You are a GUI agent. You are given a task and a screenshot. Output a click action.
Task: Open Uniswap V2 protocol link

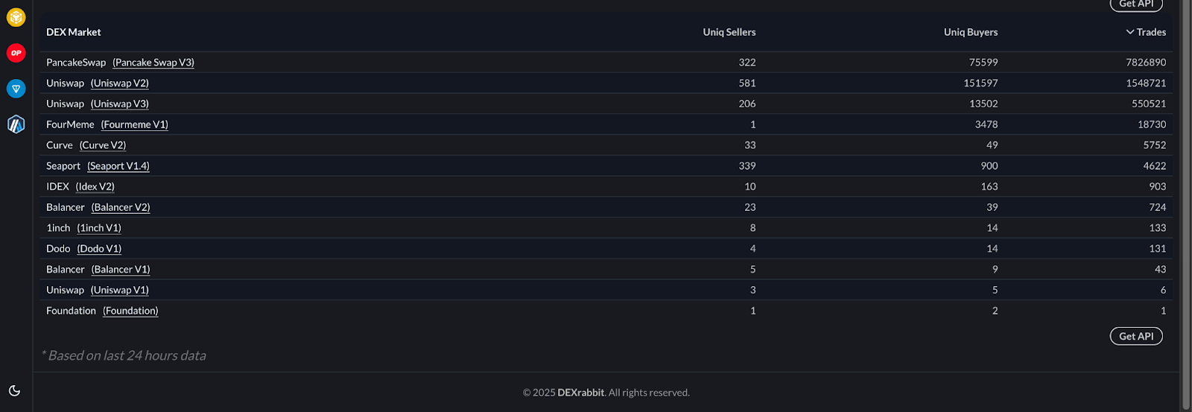pyautogui.click(x=120, y=83)
